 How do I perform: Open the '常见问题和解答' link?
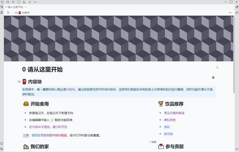pyautogui.click(x=174, y=113)
